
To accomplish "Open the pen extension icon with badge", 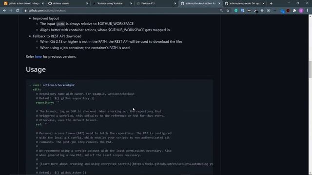I will pos(255,11).
